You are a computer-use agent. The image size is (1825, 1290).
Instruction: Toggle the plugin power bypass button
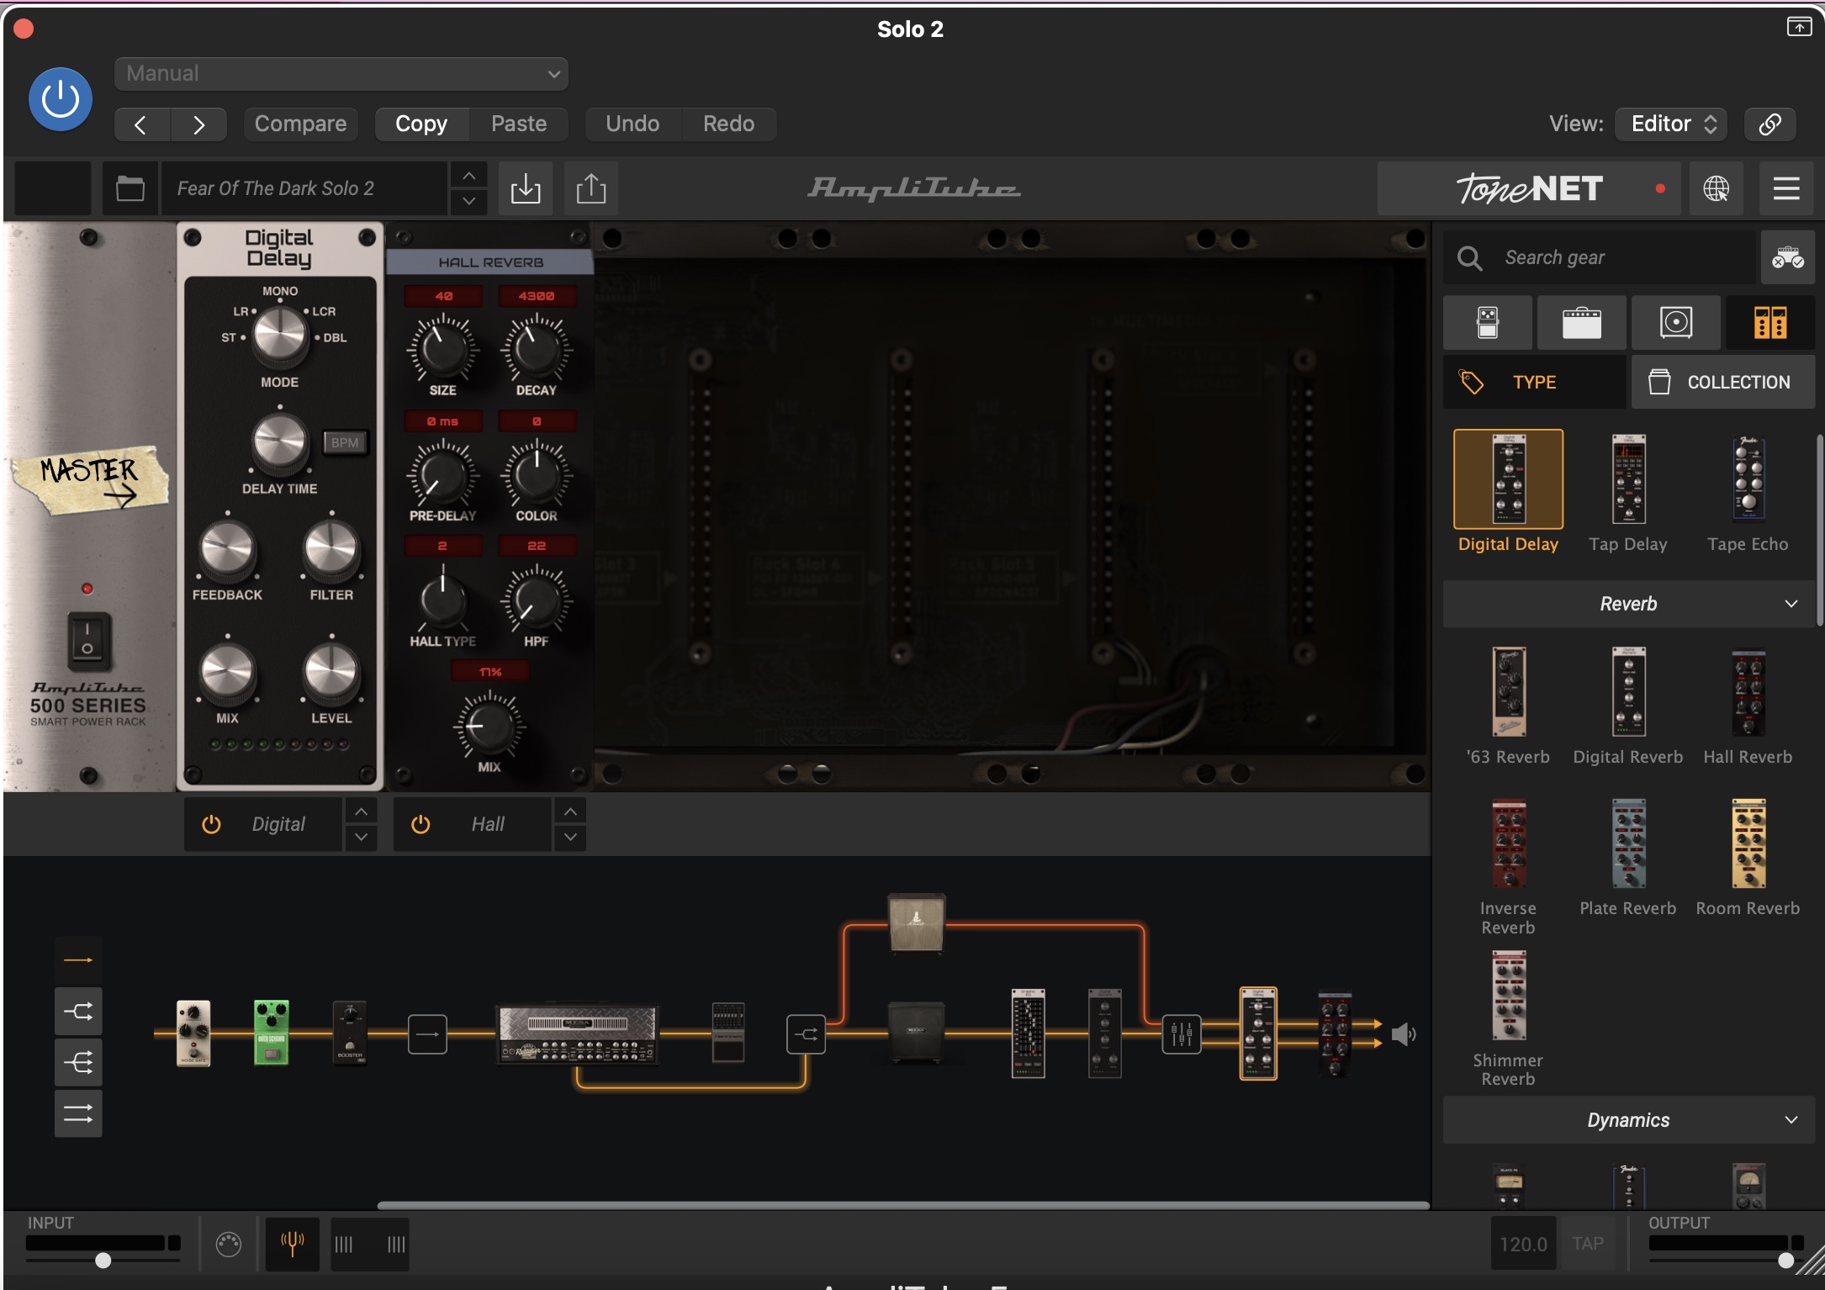click(61, 99)
